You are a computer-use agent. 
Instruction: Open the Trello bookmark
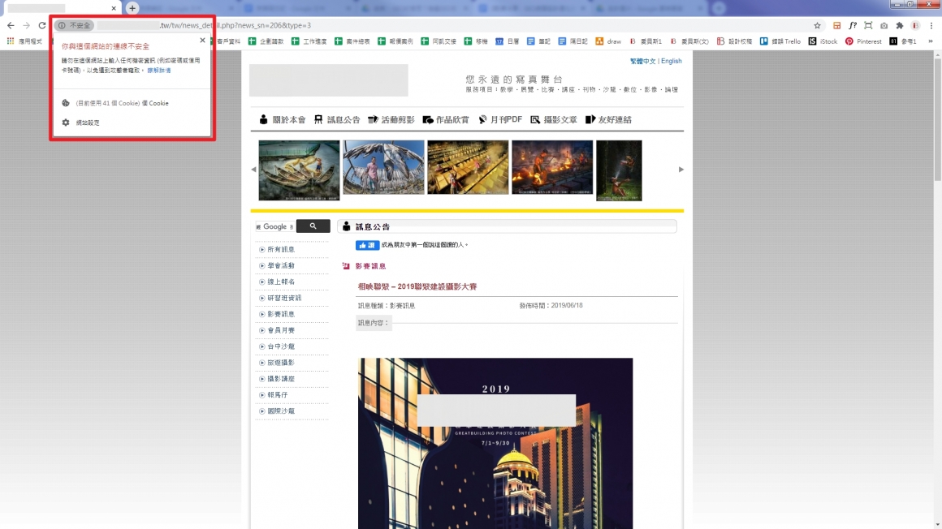780,41
